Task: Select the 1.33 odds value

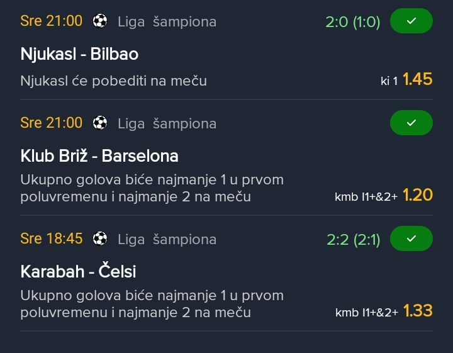Action: click(418, 311)
